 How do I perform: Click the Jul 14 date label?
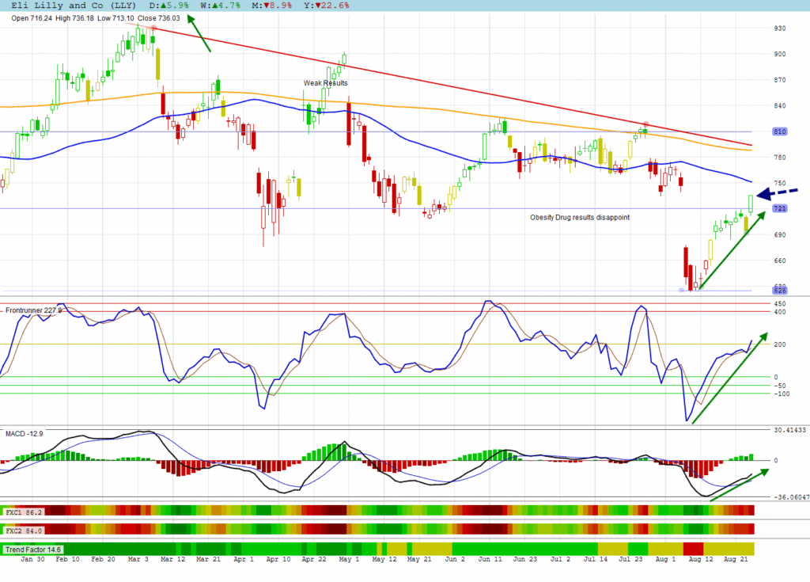tap(595, 559)
